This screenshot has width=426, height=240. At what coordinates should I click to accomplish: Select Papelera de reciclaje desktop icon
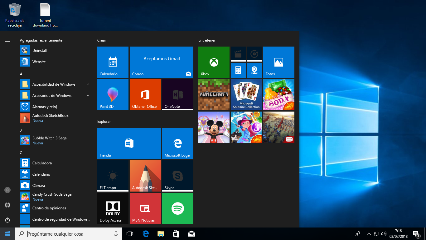coord(15,15)
